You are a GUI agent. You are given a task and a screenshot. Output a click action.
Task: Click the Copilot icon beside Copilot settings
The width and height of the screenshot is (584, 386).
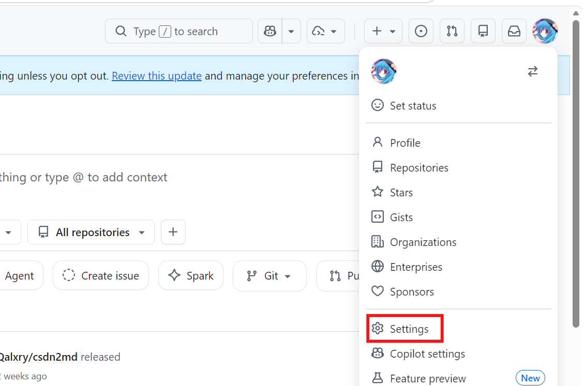pyautogui.click(x=377, y=353)
